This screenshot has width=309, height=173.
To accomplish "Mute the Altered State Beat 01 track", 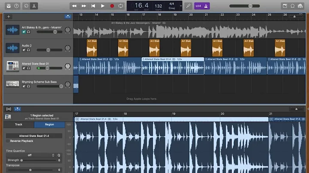I will (x=24, y=68).
